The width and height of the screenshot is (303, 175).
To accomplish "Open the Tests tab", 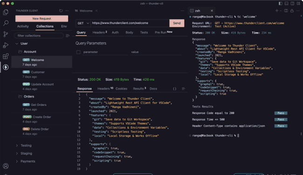I will (144, 32).
